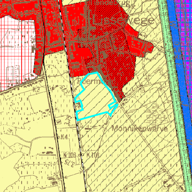Click the Poermond label near the cyan outline
The width and height of the screenshot is (192, 192).
(96, 81)
